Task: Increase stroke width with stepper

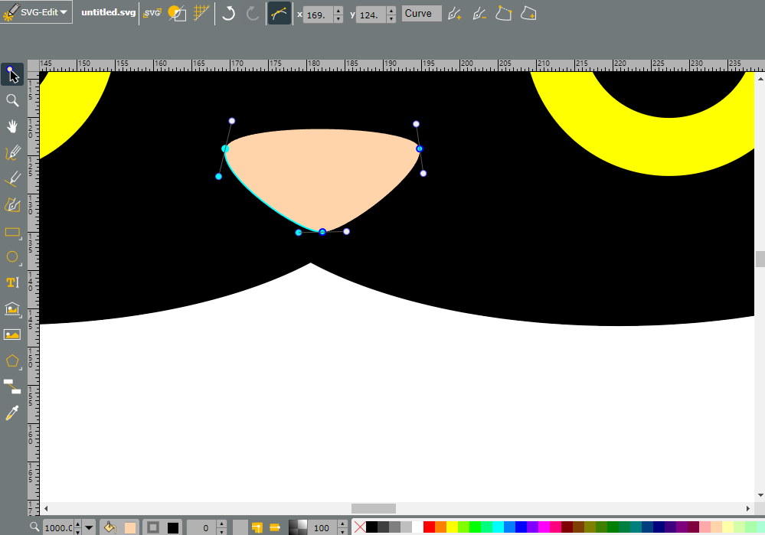Action: 221,524
